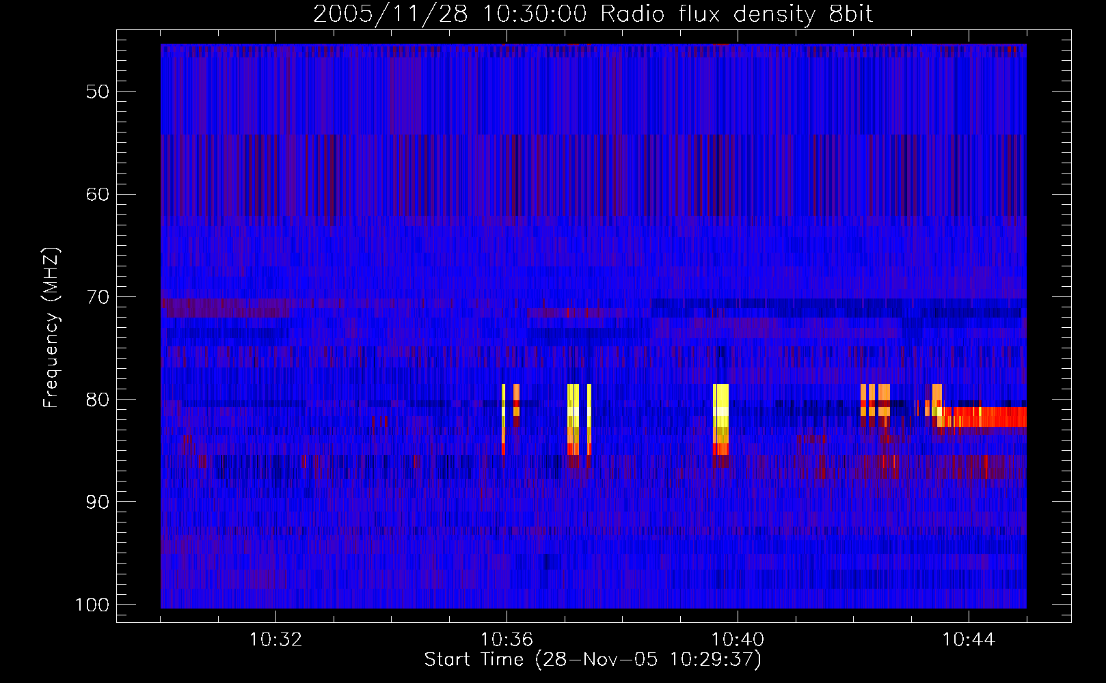
Task: Click the 100 MHz frequency tick label
Action: click(x=92, y=605)
